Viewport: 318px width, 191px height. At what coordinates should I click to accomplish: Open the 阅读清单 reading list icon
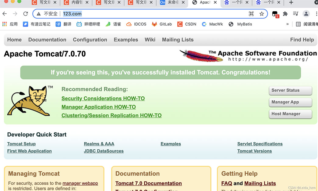pyautogui.click(x=298, y=24)
